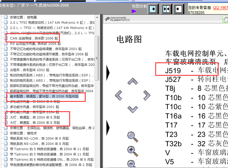This screenshot has width=228, height=168.
Task: Click the right navigation arrow
Action: click(x=147, y=95)
